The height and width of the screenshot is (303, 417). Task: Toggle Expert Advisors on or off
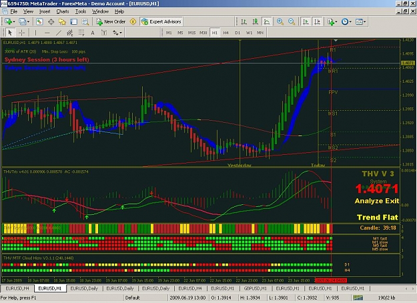(161, 21)
